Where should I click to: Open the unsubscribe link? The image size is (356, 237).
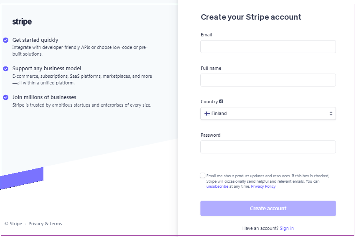point(217,186)
